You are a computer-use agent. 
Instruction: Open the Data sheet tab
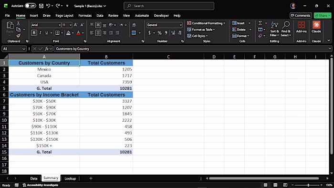point(34,178)
